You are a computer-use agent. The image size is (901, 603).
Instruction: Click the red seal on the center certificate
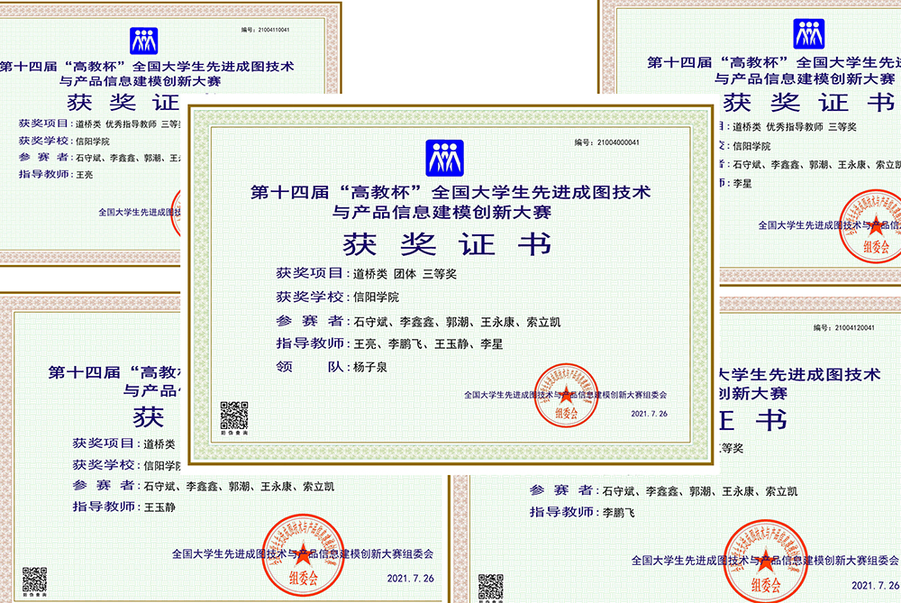566,397
